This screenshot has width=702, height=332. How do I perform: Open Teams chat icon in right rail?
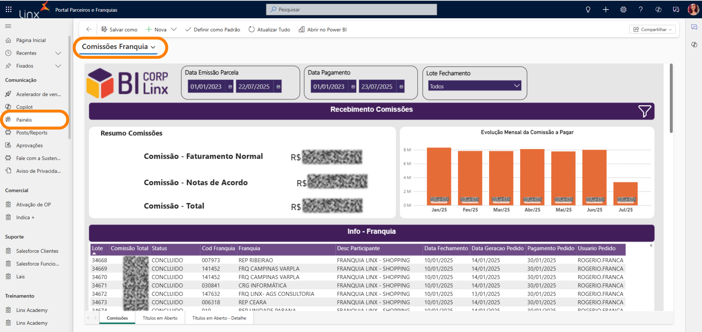pos(694,27)
